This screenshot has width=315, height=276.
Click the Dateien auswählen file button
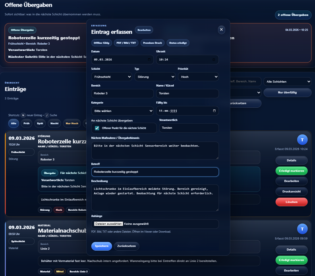108,224
